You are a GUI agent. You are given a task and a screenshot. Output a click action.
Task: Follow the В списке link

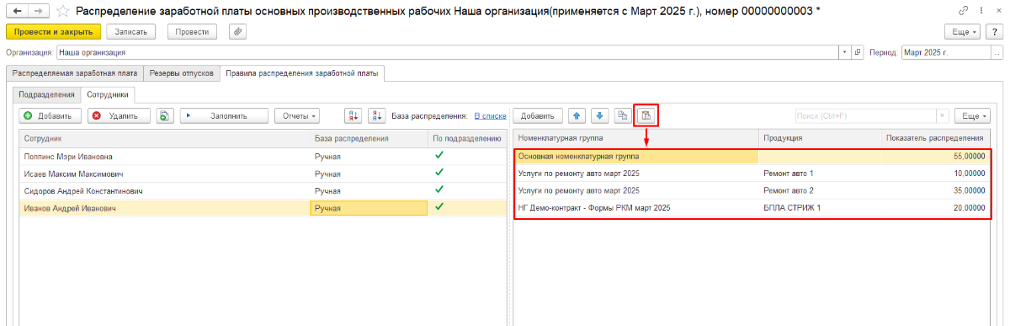point(490,116)
